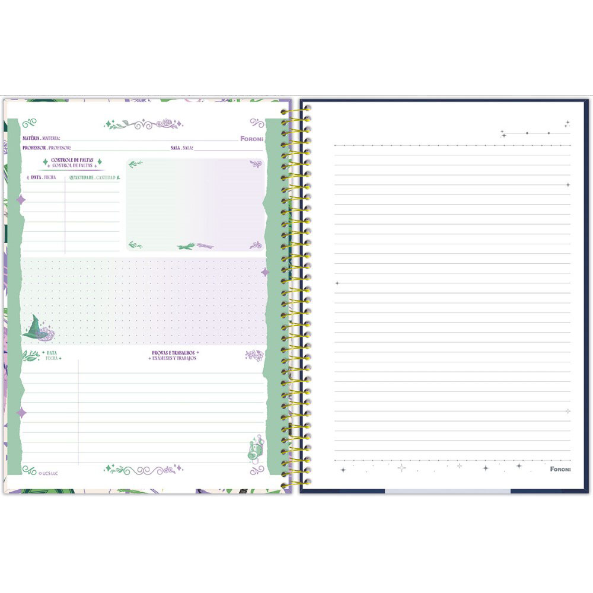Viewport: 593px width, 593px height.
Task: Click the UCS LLC copyright text
Action: (49, 473)
